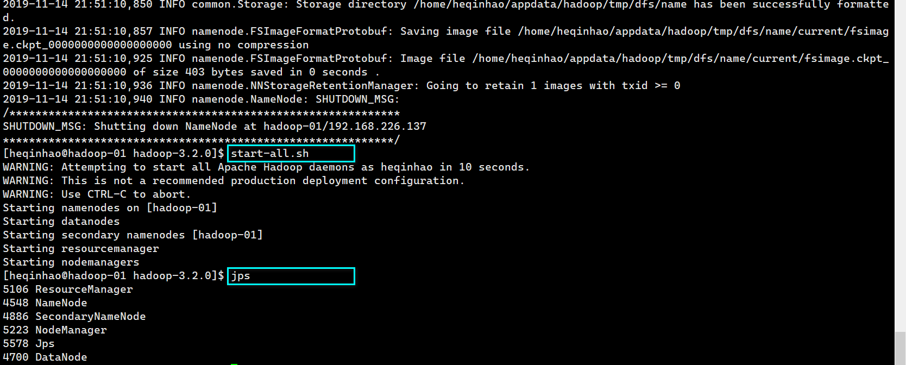Click the "5578 Jps" line
906x365 pixels.
point(29,344)
